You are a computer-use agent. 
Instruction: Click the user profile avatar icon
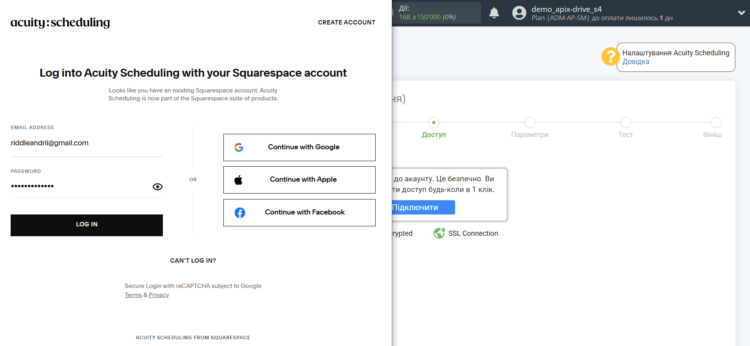click(x=519, y=13)
